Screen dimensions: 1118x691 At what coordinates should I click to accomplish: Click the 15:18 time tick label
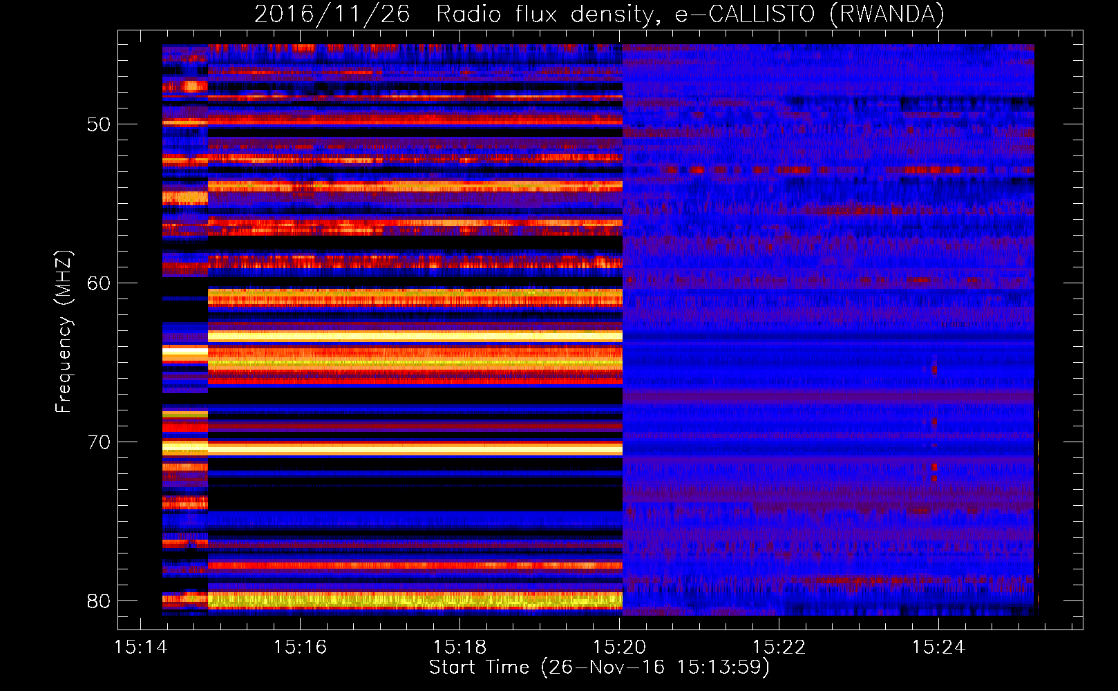point(459,647)
